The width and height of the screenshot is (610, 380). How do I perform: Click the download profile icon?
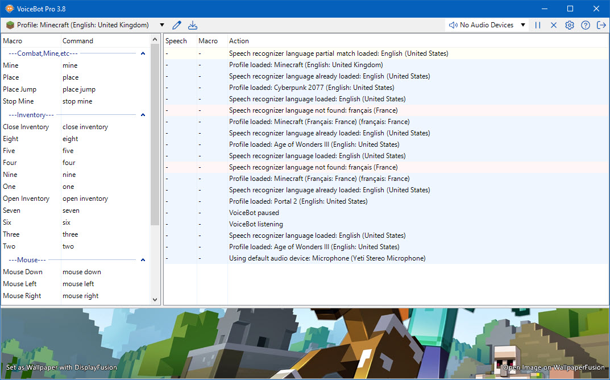[x=193, y=25]
